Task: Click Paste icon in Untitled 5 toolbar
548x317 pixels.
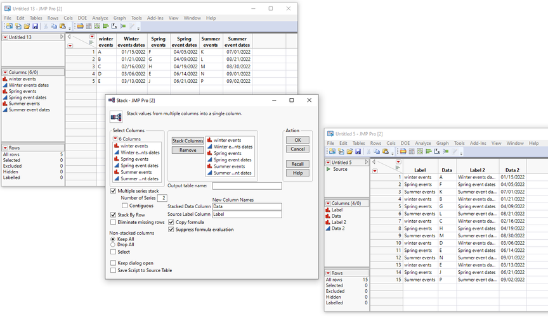Action: 386,151
